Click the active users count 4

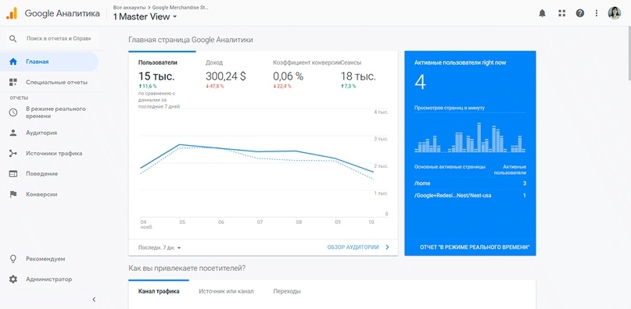[420, 83]
